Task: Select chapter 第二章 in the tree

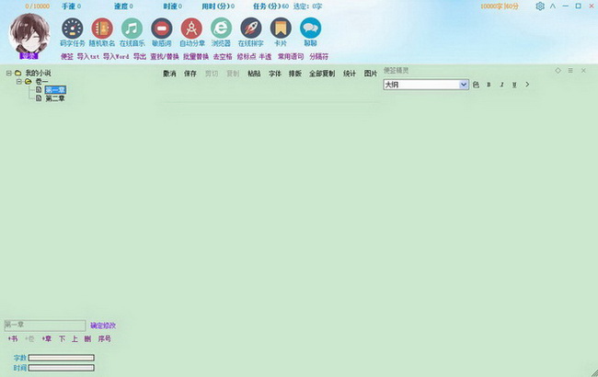Action: [x=55, y=98]
